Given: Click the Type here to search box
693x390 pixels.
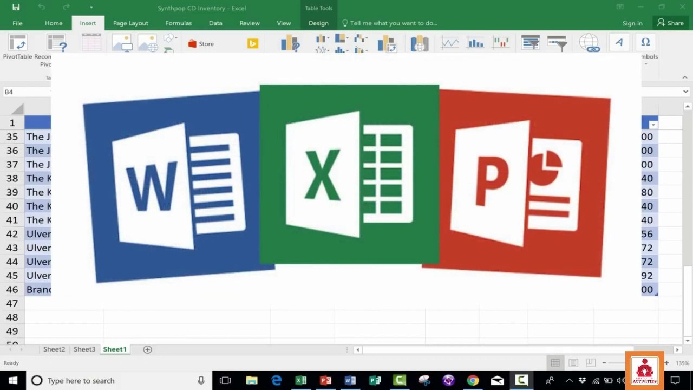Looking at the screenshot, I should [119, 380].
